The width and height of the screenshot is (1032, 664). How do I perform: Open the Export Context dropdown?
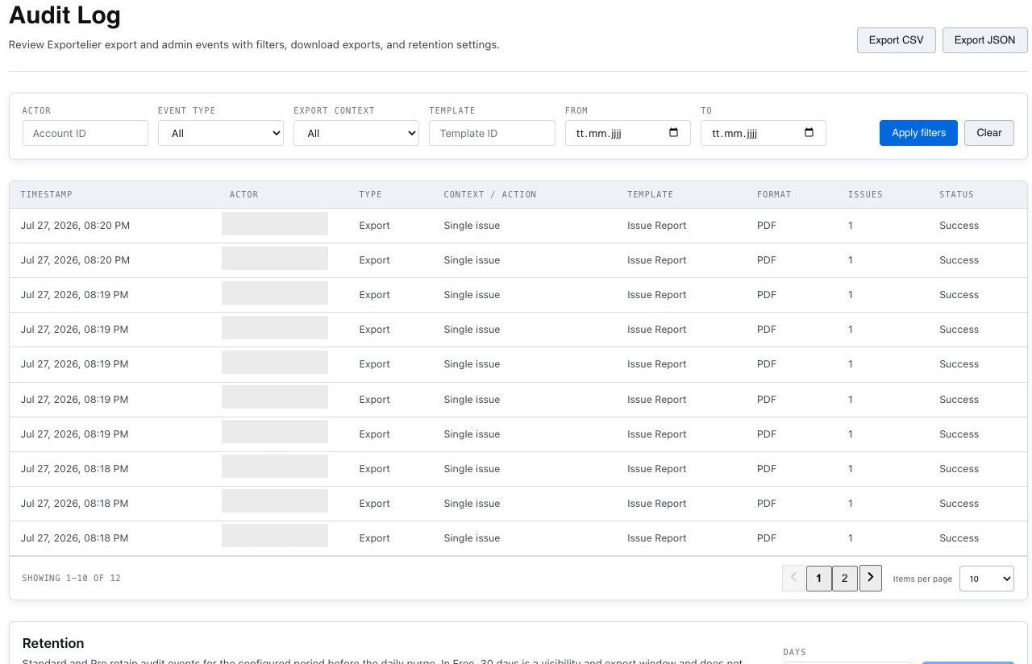click(356, 133)
